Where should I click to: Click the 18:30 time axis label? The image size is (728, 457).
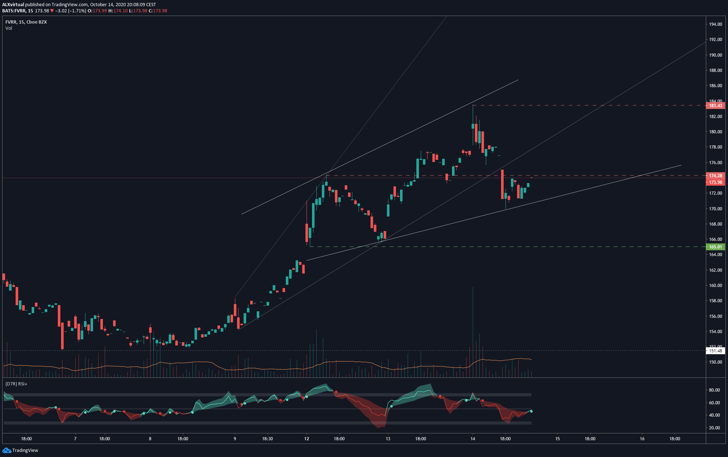click(x=267, y=439)
